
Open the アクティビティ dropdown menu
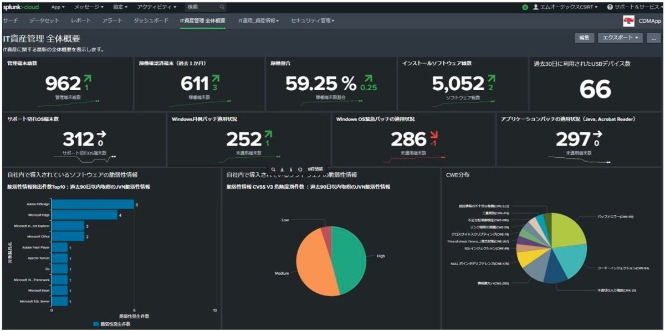[x=157, y=7]
